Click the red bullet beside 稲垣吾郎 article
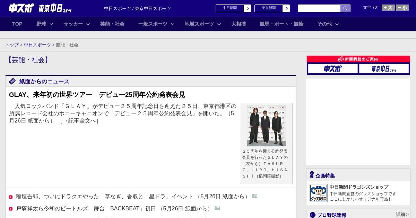 pyautogui.click(x=11, y=197)
